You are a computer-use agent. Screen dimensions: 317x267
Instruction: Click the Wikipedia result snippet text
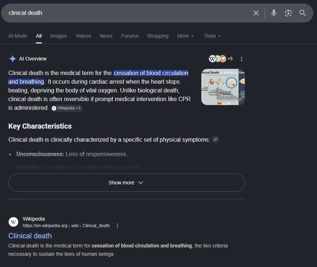118,250
